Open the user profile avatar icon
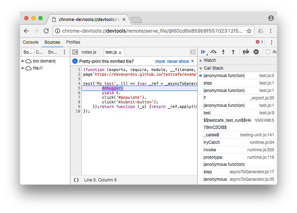The height and width of the screenshot is (213, 297). [271, 18]
